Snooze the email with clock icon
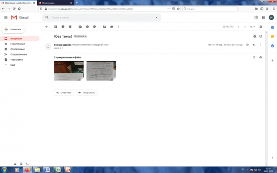The height and width of the screenshot is (173, 277). (87, 27)
